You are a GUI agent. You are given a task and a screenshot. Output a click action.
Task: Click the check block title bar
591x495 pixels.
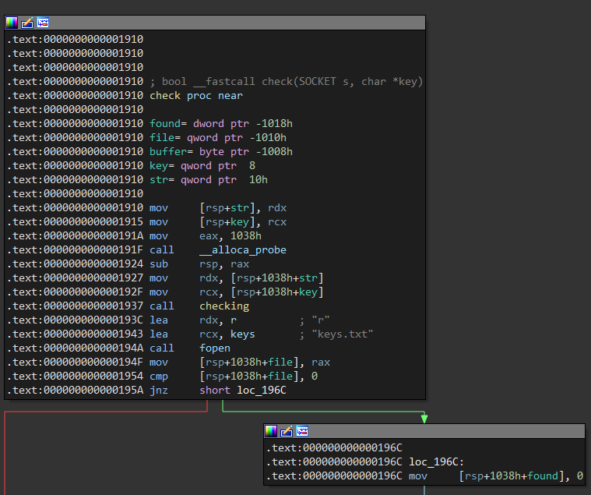[x=215, y=23]
